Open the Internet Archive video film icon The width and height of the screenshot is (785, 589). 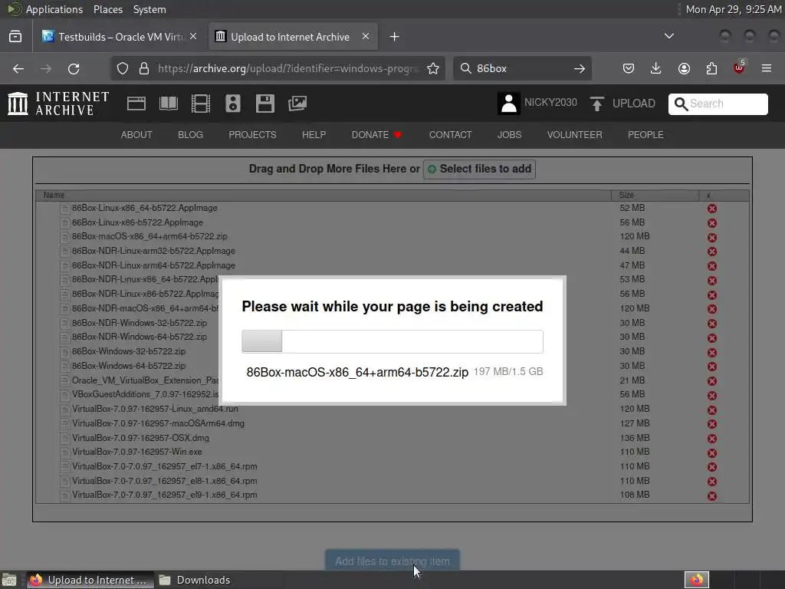201,104
